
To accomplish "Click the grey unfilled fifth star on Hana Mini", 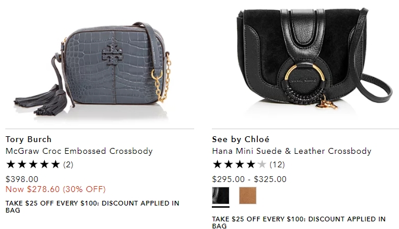I will pos(262,164).
